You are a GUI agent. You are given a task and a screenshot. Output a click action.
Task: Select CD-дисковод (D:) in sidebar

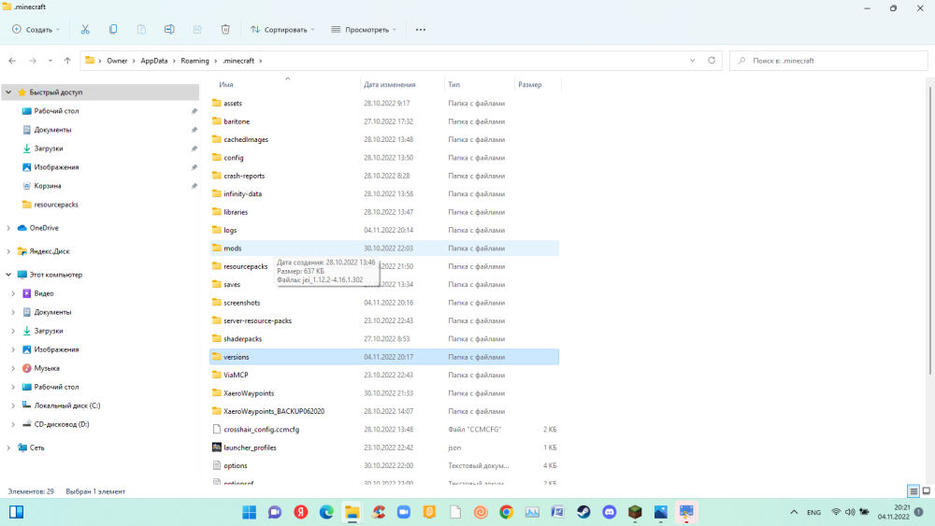pyautogui.click(x=62, y=424)
